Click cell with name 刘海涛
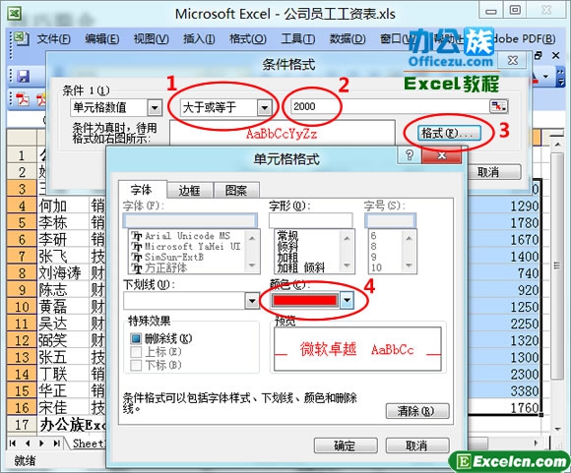Viewport: 571px width, 473px height. coord(63,273)
